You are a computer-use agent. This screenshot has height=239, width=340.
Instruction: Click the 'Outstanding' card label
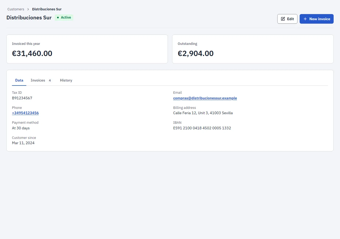[x=187, y=44]
